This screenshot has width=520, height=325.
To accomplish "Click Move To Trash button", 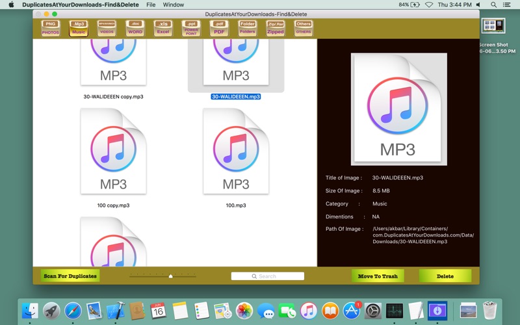I will (x=378, y=276).
